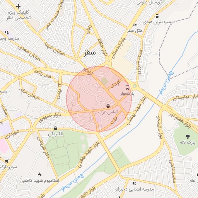The image size is (198, 198).
Task: Select the gas station icon پمپ بنزین عبدی
Action: [157, 16]
